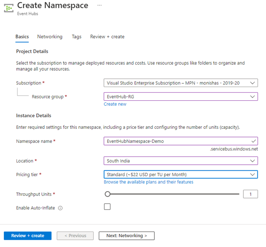Click the Event Hubs subtitle text
The width and height of the screenshot is (266, 247).
click(28, 14)
